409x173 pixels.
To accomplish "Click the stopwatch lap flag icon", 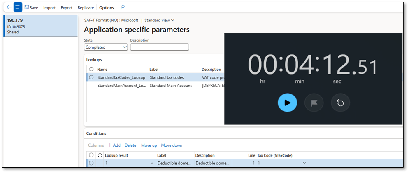I will pyautogui.click(x=314, y=103).
